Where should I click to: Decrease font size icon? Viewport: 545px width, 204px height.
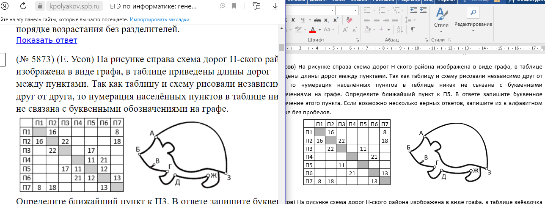pyautogui.click(x=355, y=30)
